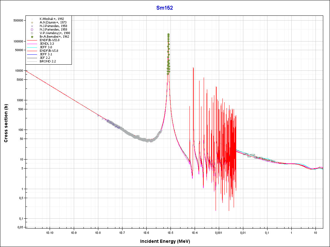
Task: Select the K.Wisshak+, 1992 legend entry
Action: tap(51, 19)
